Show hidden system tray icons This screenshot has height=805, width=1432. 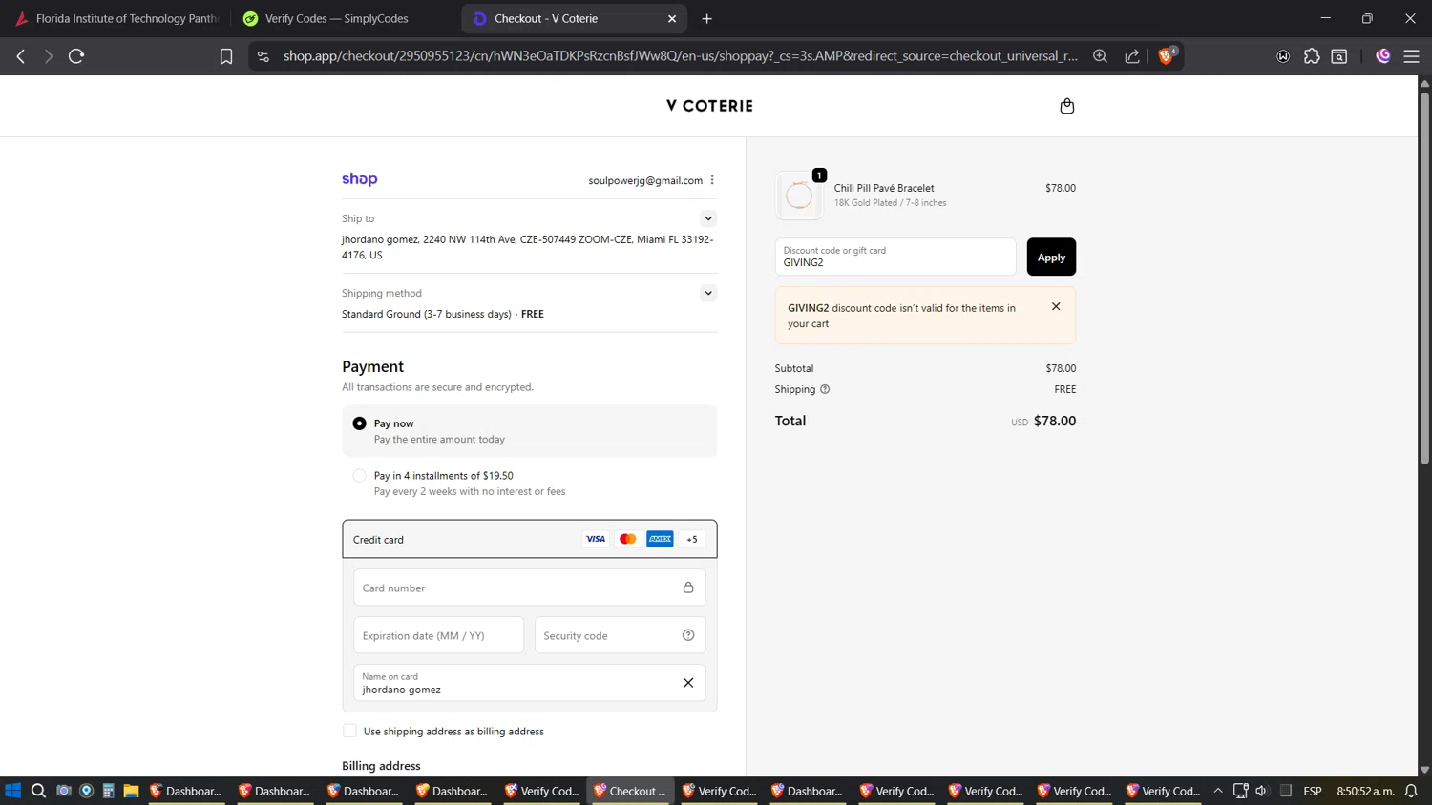point(1218,791)
